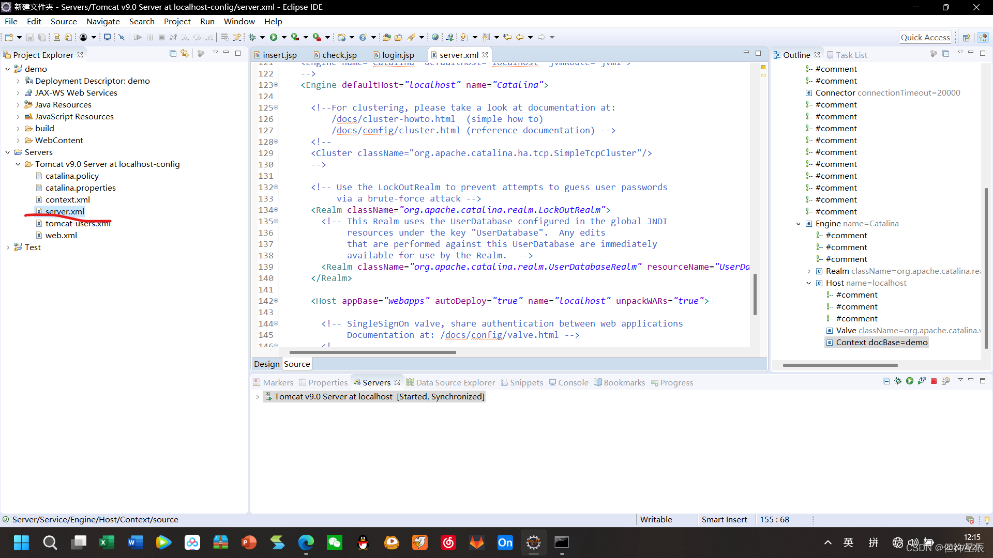Open the Navigate menu
Screen dimensions: 993x558
pyautogui.click(x=102, y=21)
